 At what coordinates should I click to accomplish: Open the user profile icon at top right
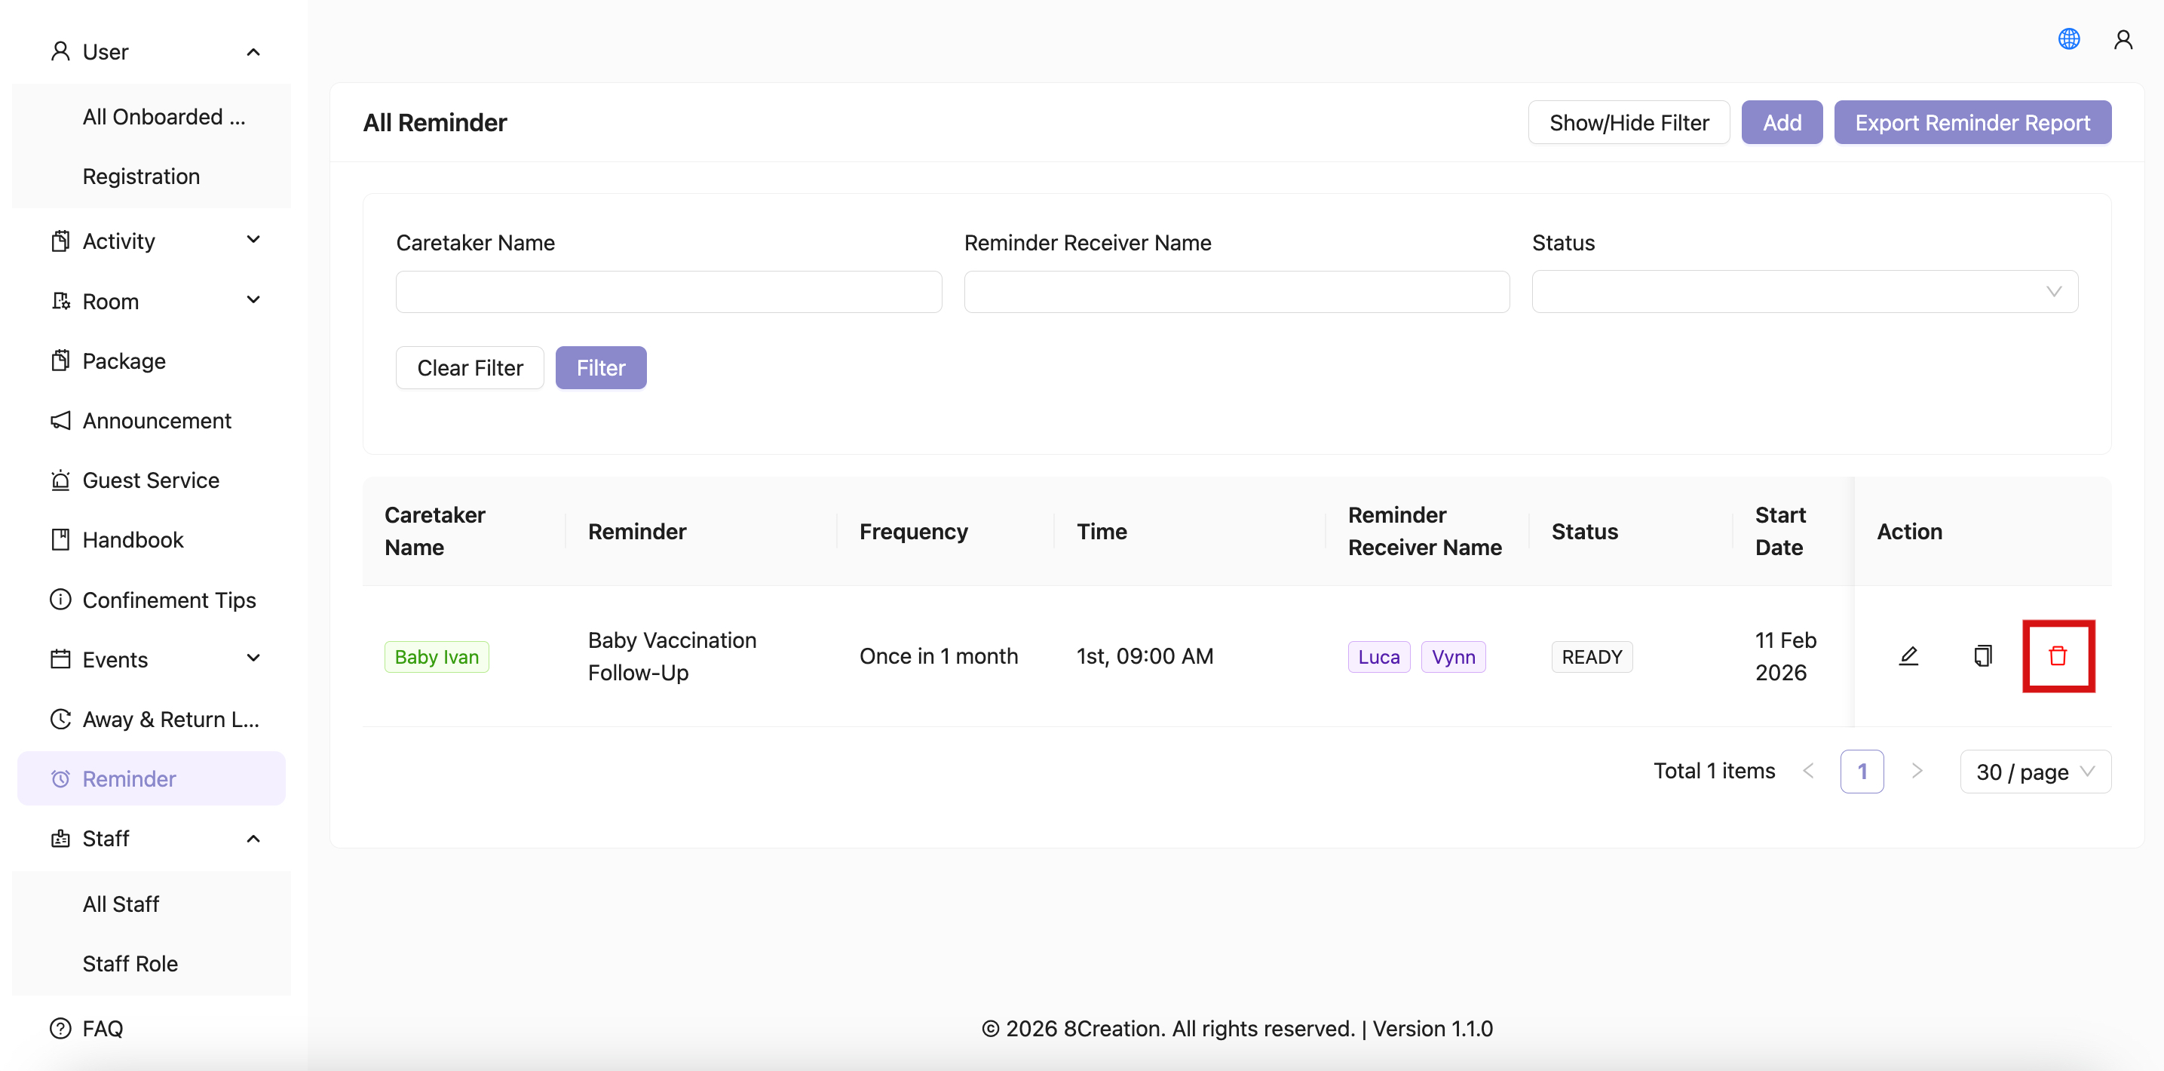pyautogui.click(x=2123, y=38)
